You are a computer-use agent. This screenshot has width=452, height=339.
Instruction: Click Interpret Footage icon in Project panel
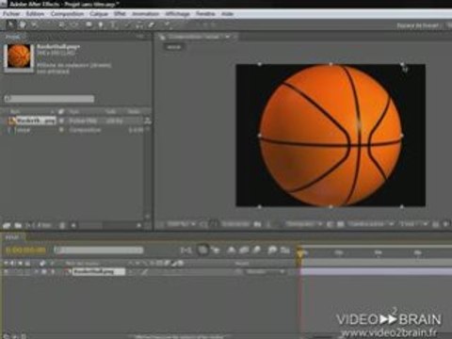click(x=7, y=225)
